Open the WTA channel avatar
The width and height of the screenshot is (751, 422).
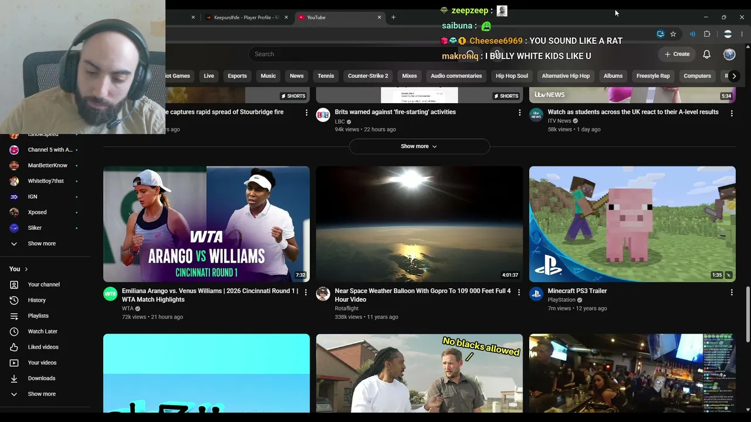coord(110,294)
